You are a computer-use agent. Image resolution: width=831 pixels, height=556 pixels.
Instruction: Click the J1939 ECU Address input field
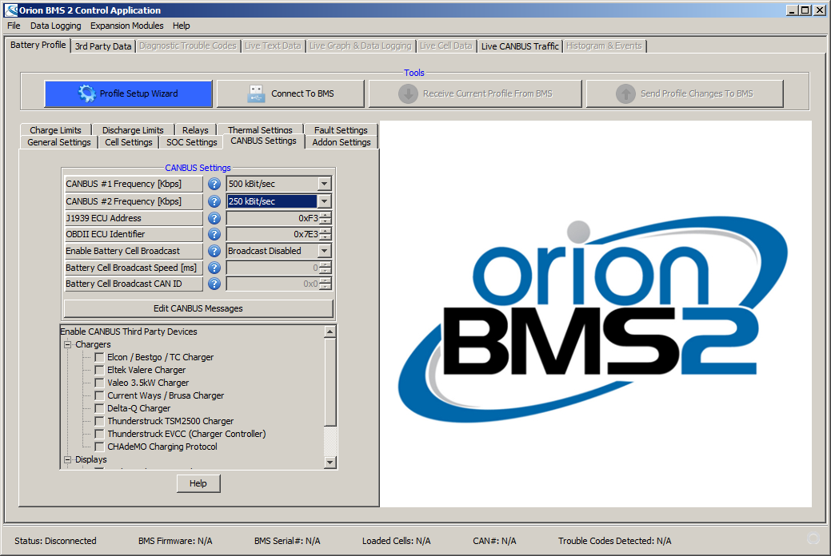[273, 218]
